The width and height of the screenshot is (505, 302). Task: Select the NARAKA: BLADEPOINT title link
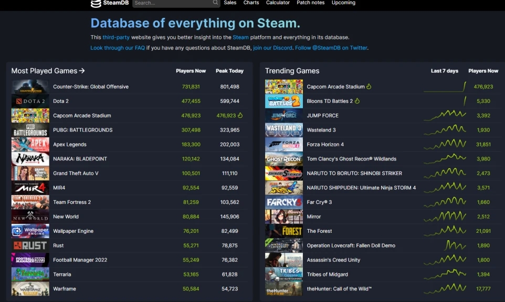pos(80,159)
